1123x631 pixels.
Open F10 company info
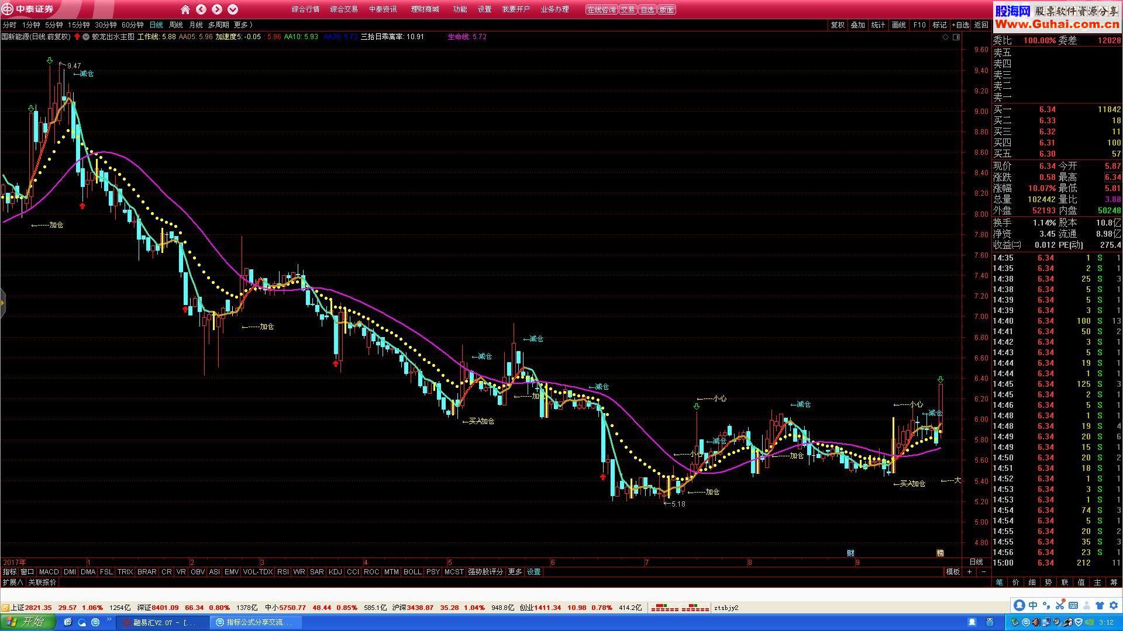coord(919,25)
